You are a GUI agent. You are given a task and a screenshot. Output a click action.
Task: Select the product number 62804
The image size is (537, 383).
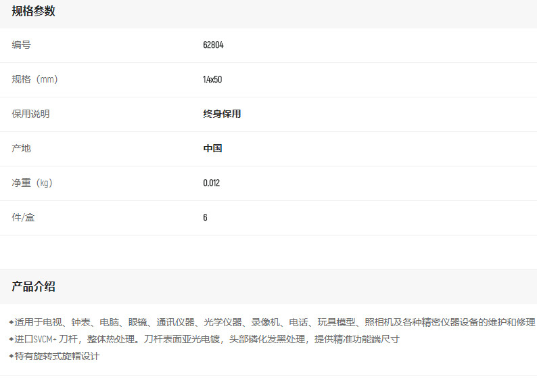(213, 45)
